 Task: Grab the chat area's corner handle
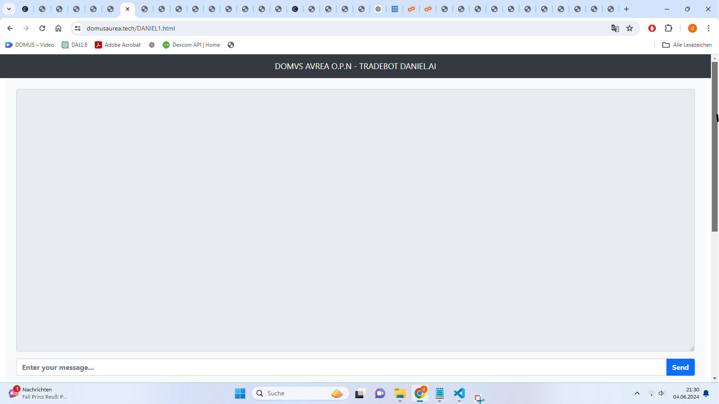pyautogui.click(x=692, y=349)
